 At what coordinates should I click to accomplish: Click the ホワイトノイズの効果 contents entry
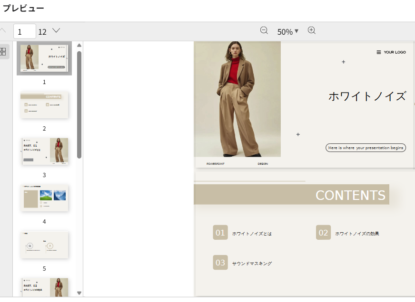coord(357,234)
